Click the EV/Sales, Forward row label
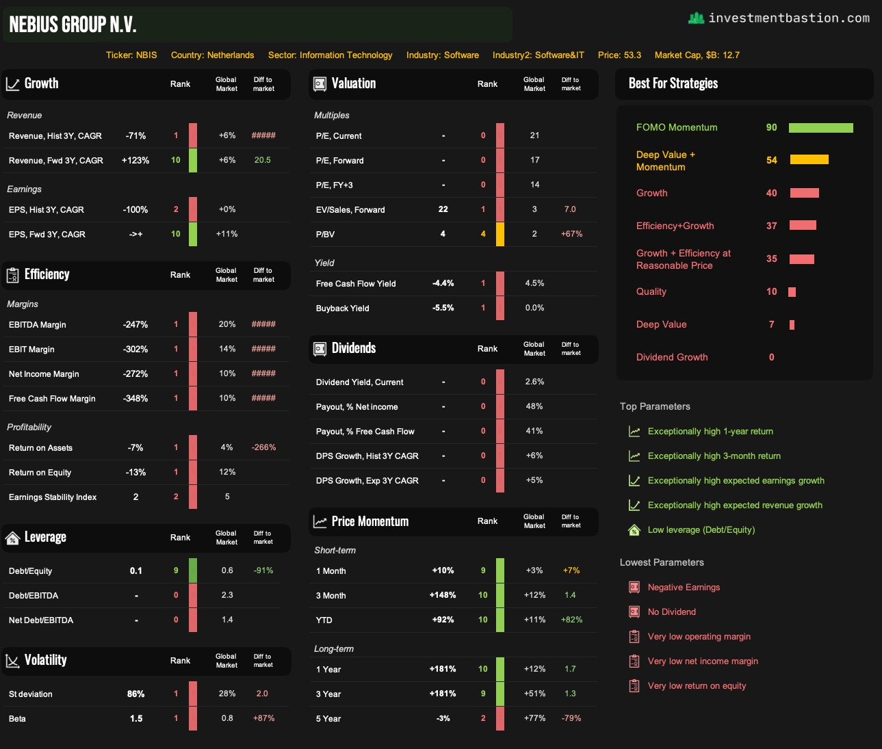 tap(350, 210)
